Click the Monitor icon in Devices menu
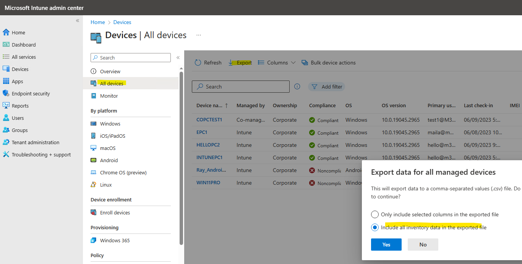522x264 pixels. coord(94,96)
